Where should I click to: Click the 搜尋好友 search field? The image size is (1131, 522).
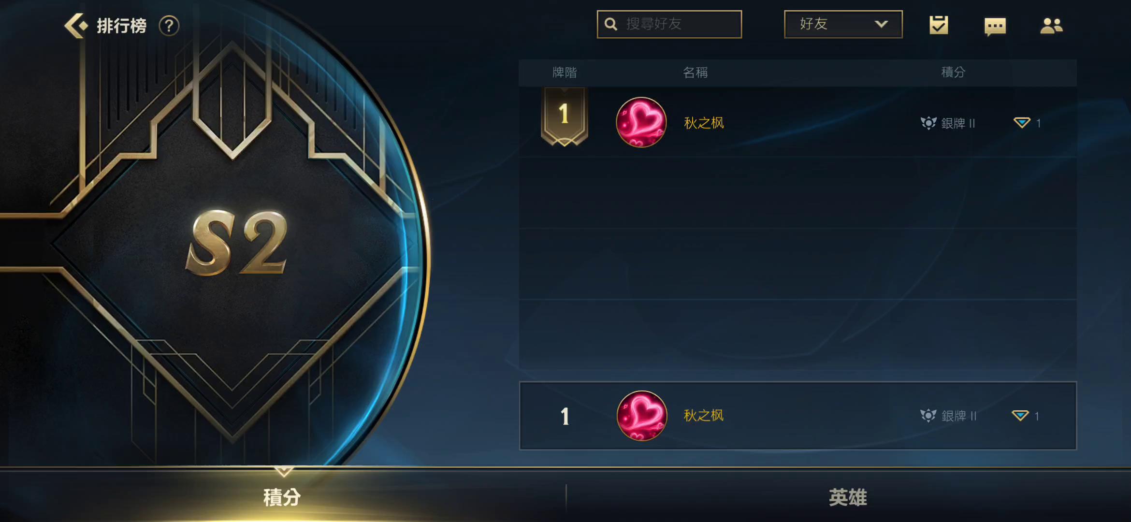(669, 24)
